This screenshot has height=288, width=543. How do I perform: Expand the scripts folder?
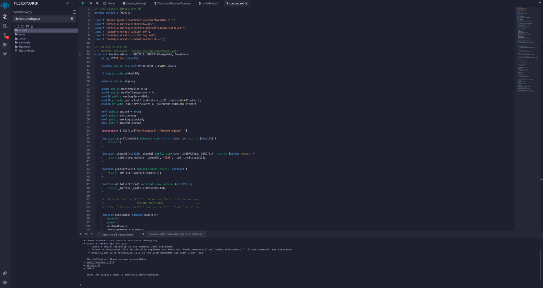(45, 30)
